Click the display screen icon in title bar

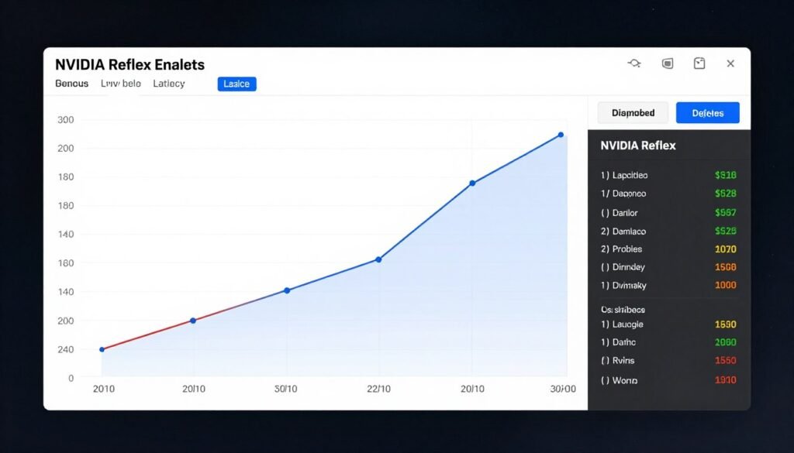[x=667, y=63]
